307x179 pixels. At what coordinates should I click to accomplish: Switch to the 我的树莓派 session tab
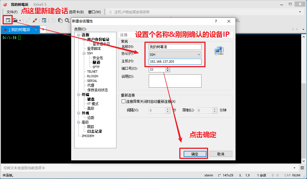(x=20, y=30)
